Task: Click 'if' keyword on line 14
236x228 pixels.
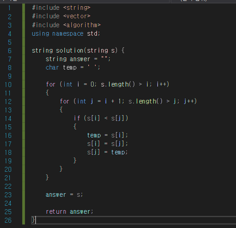Action: coord(77,118)
